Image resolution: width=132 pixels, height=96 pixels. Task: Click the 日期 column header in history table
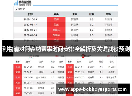click(30, 14)
